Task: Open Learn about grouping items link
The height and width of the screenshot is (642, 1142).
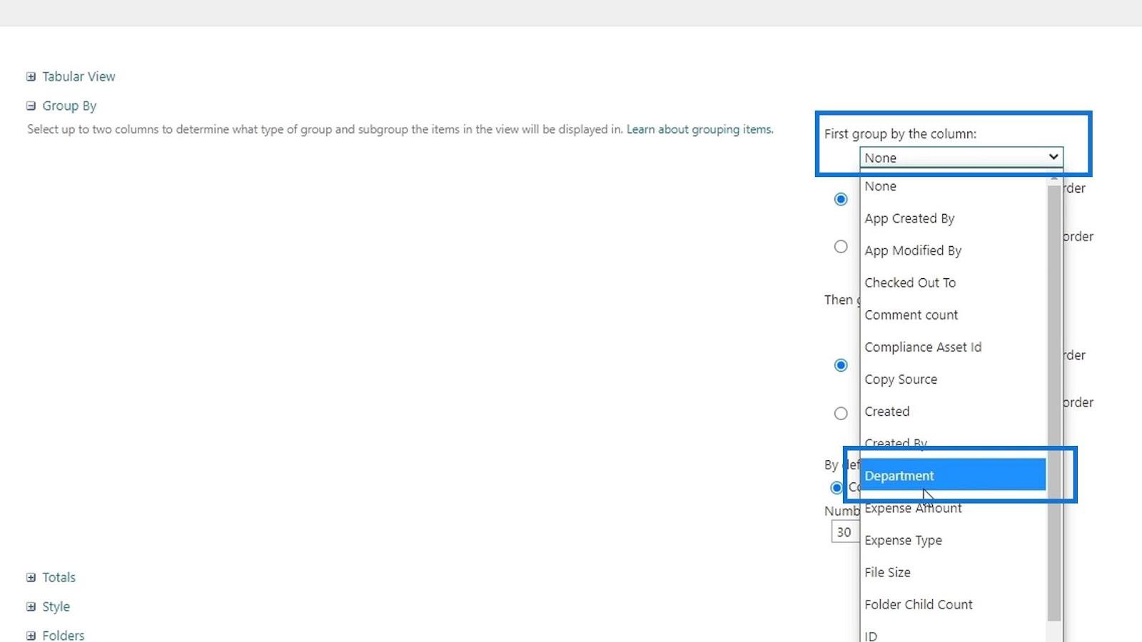Action: (x=699, y=129)
